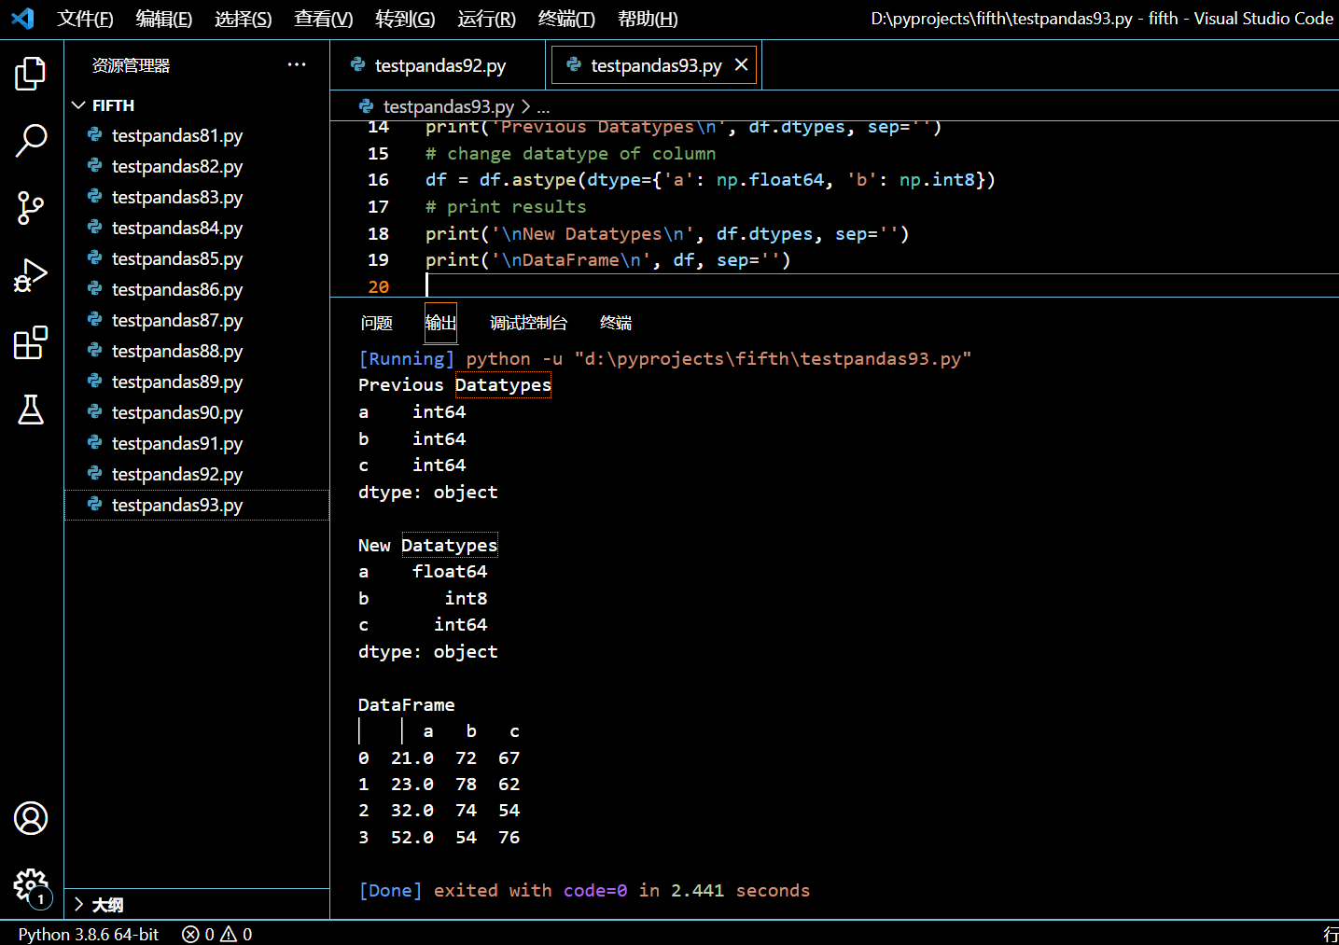Click line number 16 in gutter
The width and height of the screenshot is (1339, 945).
378,180
